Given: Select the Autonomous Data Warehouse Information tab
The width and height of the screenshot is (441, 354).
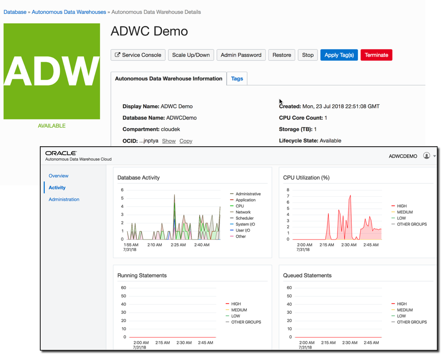Looking at the screenshot, I should point(168,79).
